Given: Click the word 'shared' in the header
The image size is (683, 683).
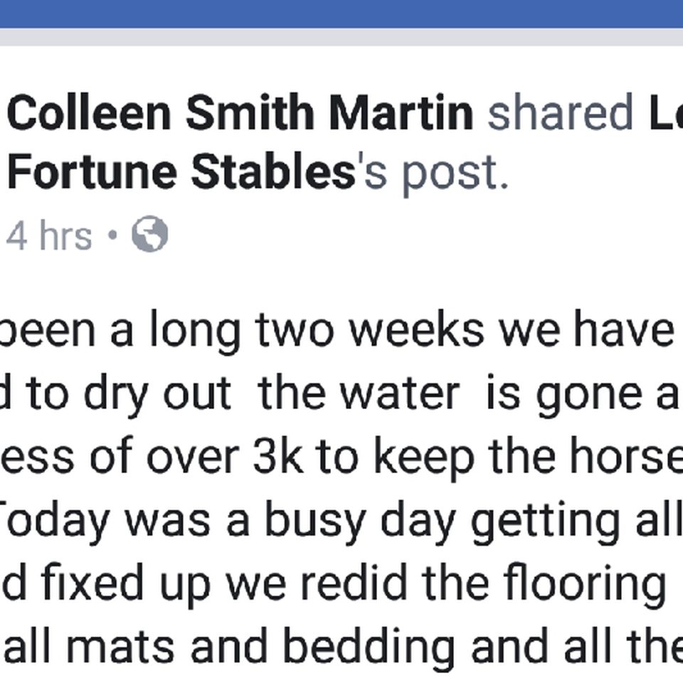Looking at the screenshot, I should coord(560,112).
